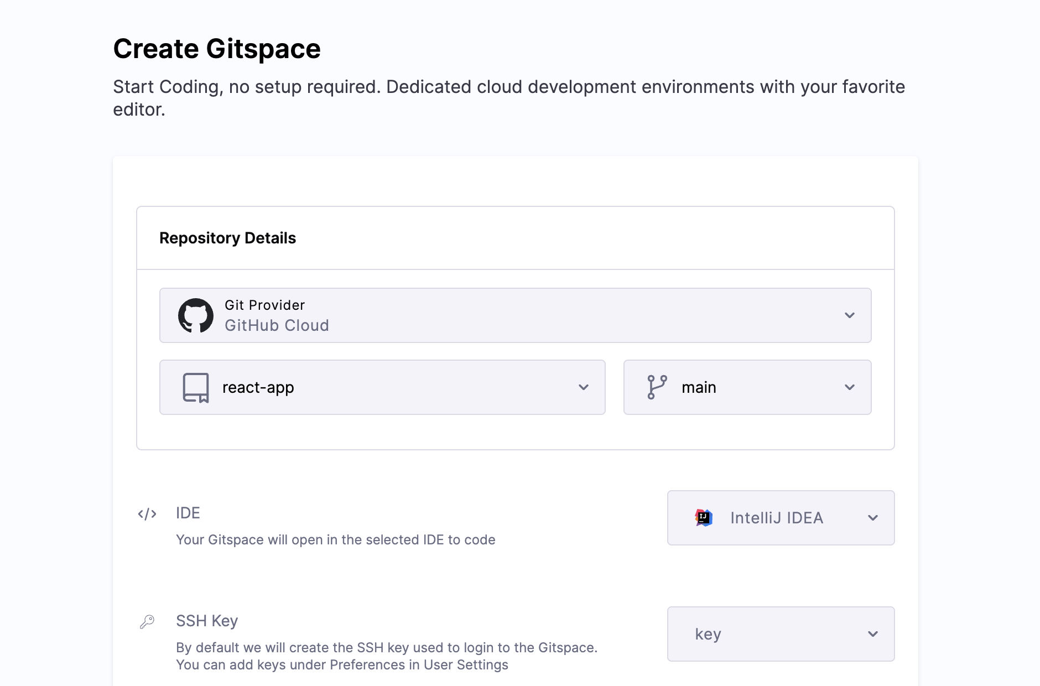
Task: Select the GitHub Cloud provider value
Action: click(x=277, y=325)
